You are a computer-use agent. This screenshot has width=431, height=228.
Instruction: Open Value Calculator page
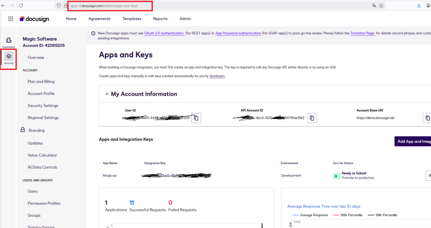(x=42, y=156)
